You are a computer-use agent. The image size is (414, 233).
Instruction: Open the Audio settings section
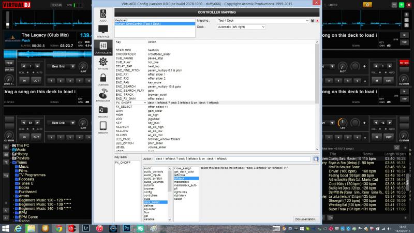[103, 16]
